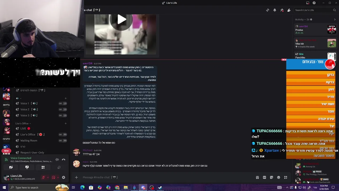Image resolution: width=339 pixels, height=191 pixels.
Task: Focus the Search Lior's Life field
Action: point(315,10)
